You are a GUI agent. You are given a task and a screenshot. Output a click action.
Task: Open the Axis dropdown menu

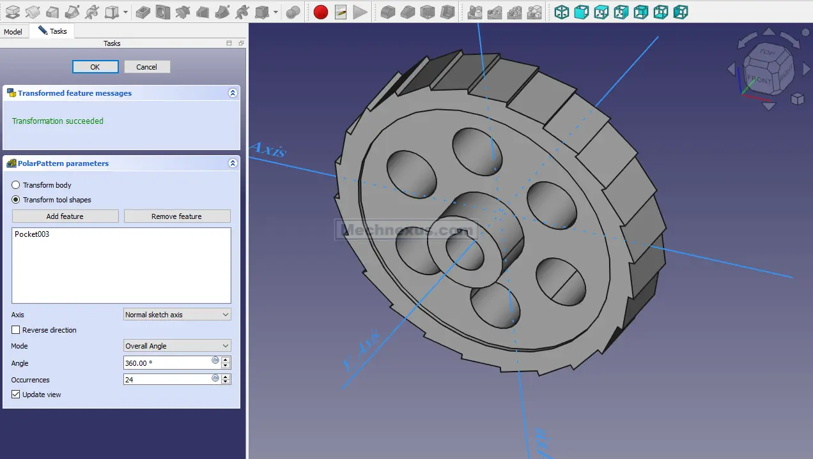(176, 315)
